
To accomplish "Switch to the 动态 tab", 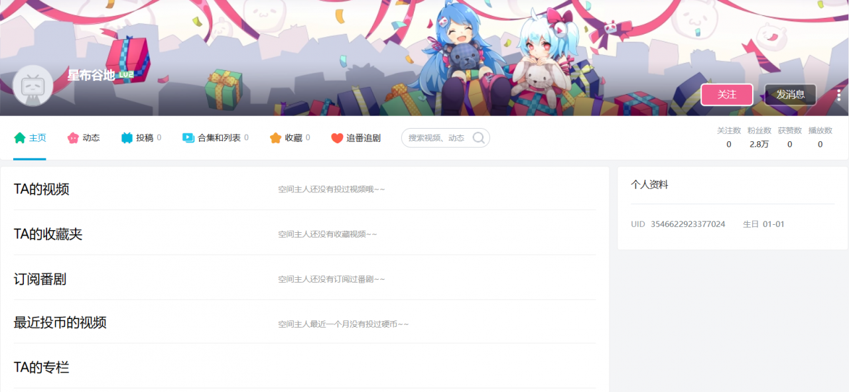I will click(84, 138).
